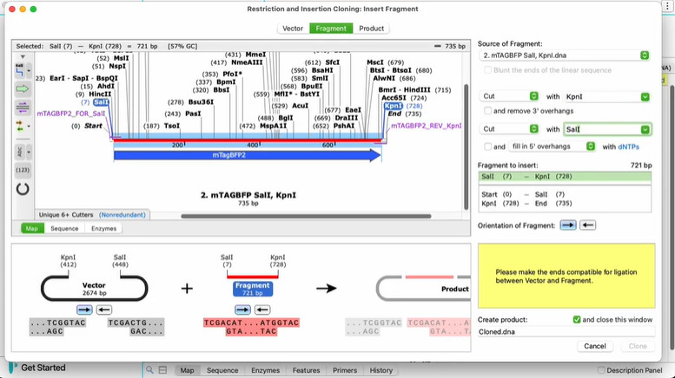Click the highlighted KpnI site label on map
This screenshot has width=675, height=378.
click(x=393, y=106)
